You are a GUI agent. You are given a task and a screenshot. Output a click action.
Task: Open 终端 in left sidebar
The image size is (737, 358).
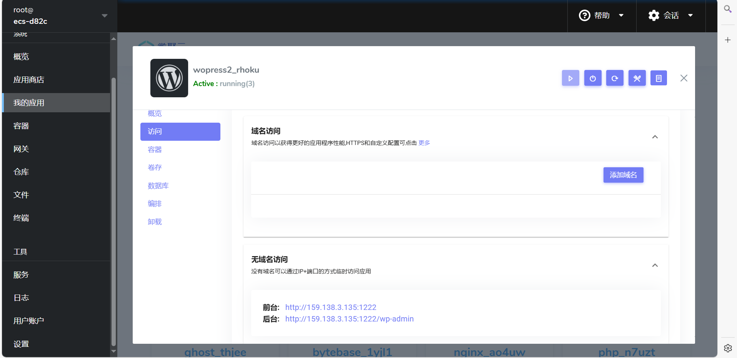pyautogui.click(x=56, y=218)
